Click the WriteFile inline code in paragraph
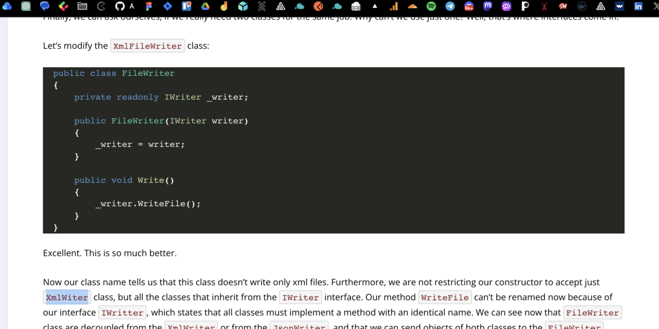 [x=445, y=297]
